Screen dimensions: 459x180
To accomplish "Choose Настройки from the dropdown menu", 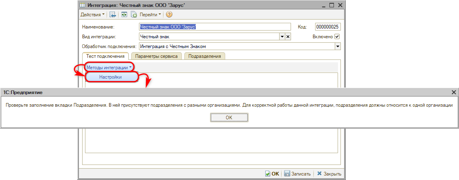I will click(110, 77).
